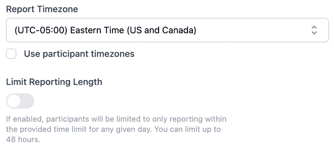Click the "If enabled, participants will be limited" line
The width and height of the screenshot is (334, 152).
116,119
